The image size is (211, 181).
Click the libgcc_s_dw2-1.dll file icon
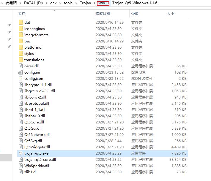[x=21, y=91]
